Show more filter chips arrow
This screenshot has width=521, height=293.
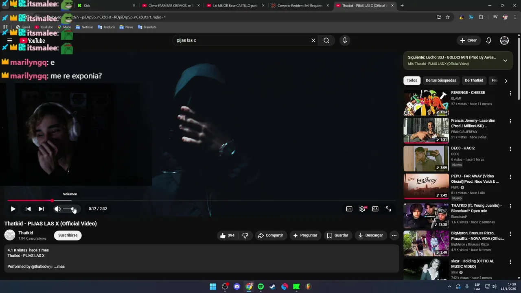(506, 81)
